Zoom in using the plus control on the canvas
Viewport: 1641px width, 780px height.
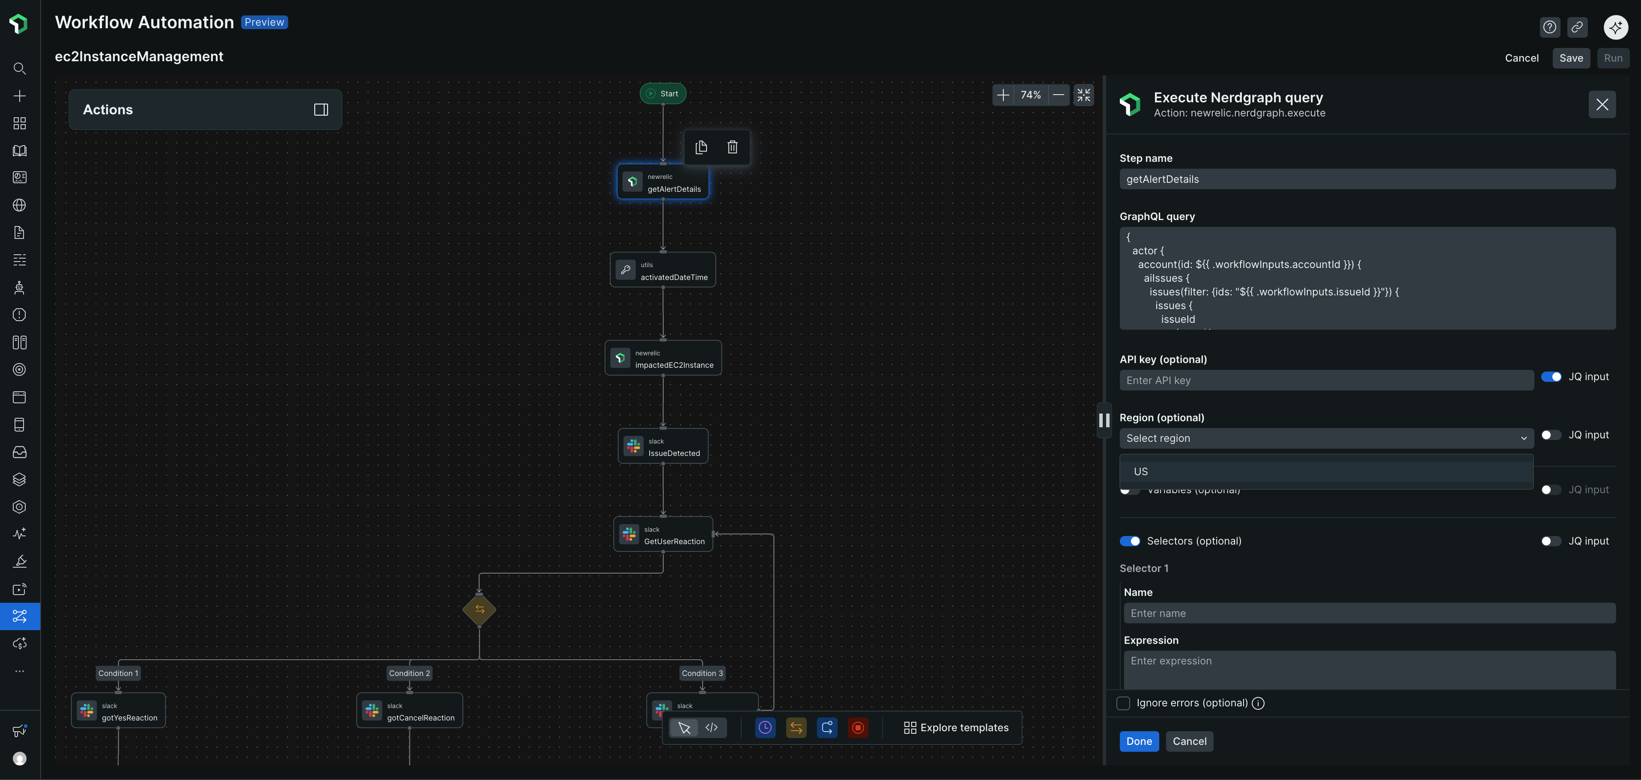click(x=1003, y=94)
